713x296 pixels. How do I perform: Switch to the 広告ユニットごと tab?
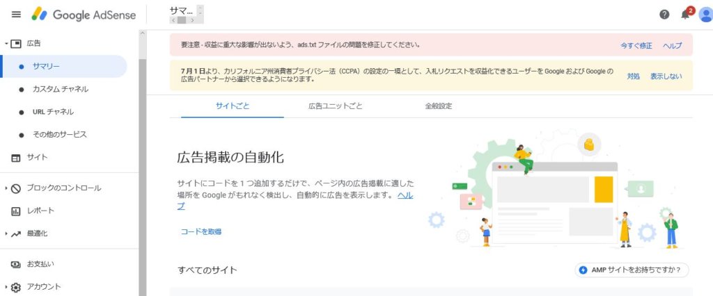[336, 106]
